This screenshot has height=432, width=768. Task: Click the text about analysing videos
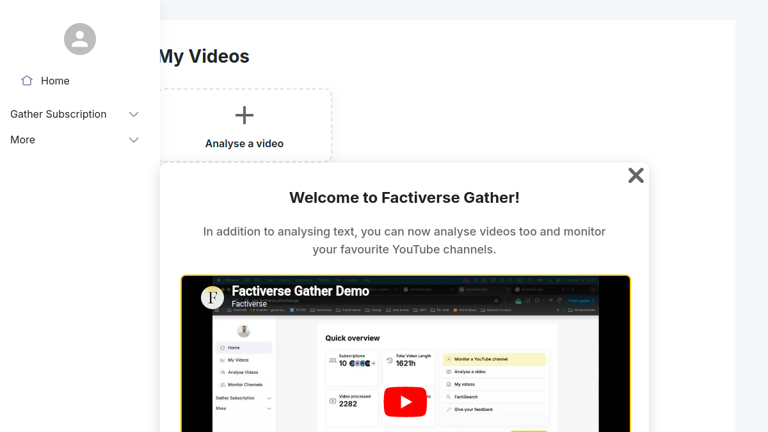[x=404, y=240]
